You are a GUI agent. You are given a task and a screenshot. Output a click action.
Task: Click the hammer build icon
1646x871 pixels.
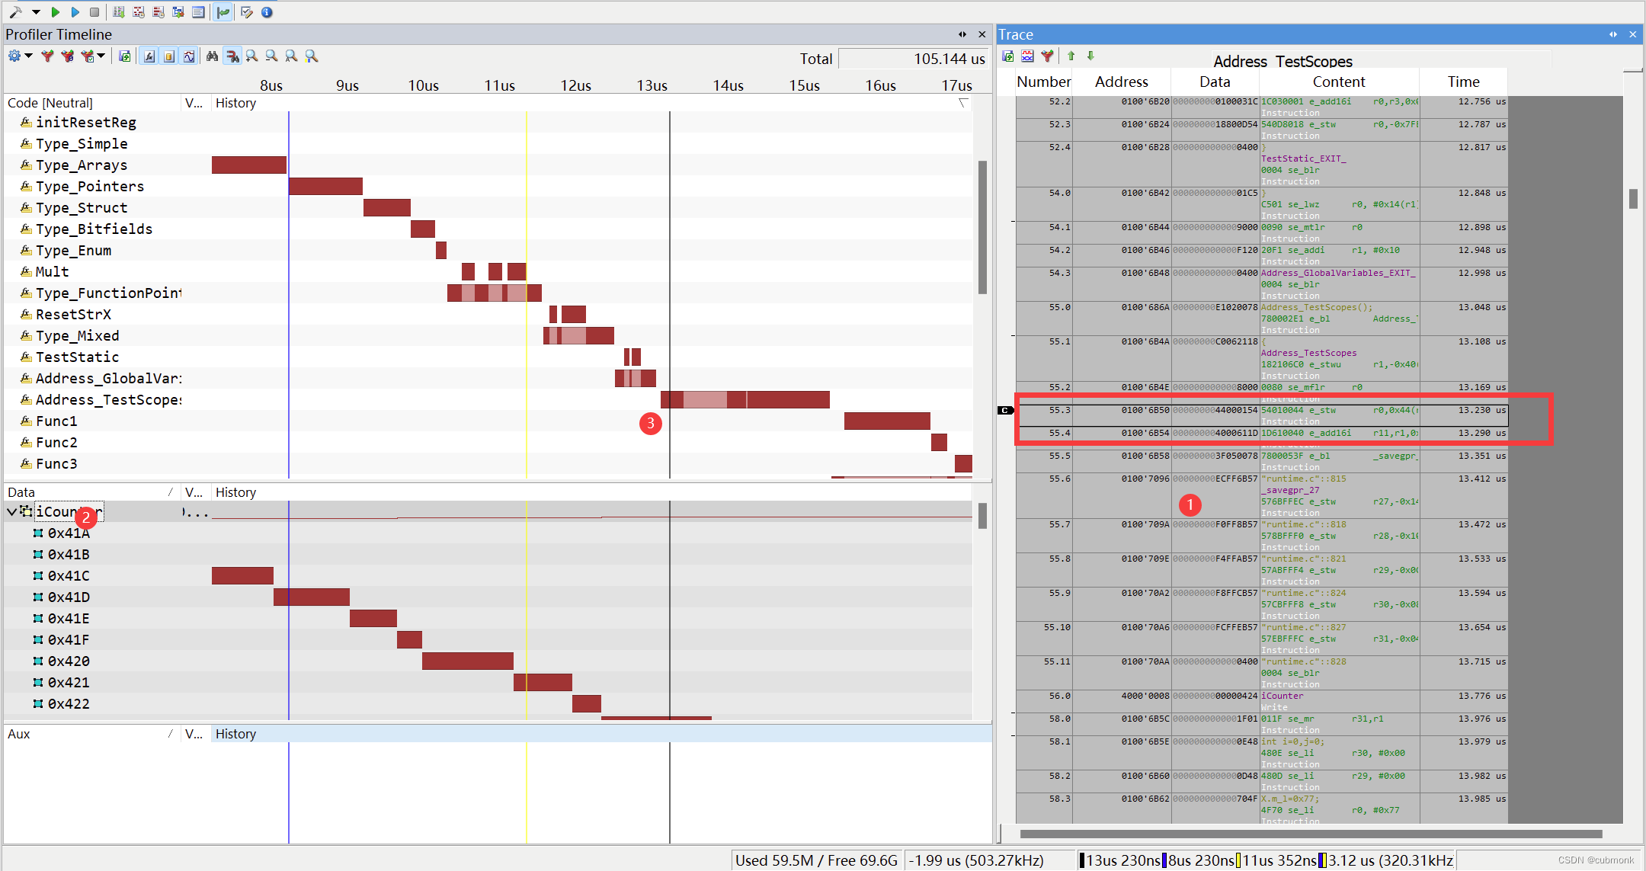15,12
